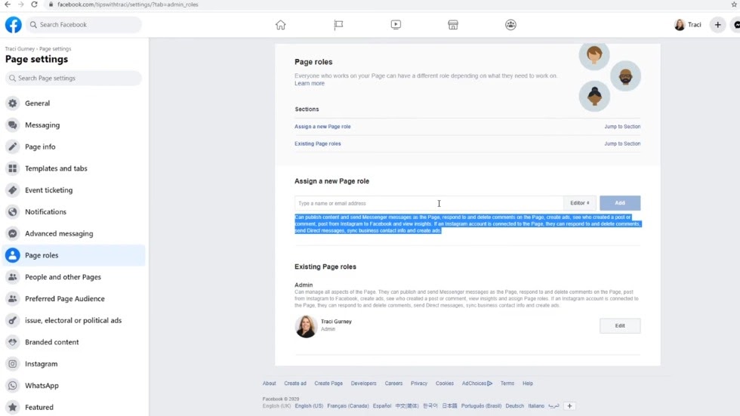Open Notifications settings
This screenshot has width=740, height=416.
[74, 211]
